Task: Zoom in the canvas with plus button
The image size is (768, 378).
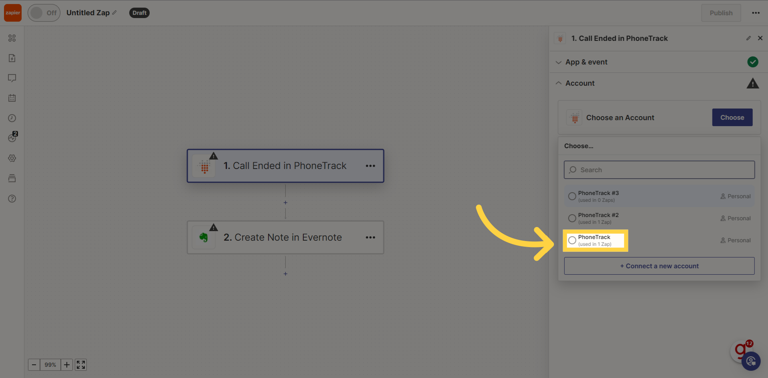Action: (x=67, y=365)
